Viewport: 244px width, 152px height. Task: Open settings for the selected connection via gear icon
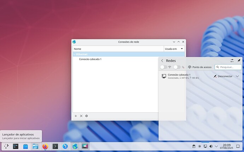[87, 116]
